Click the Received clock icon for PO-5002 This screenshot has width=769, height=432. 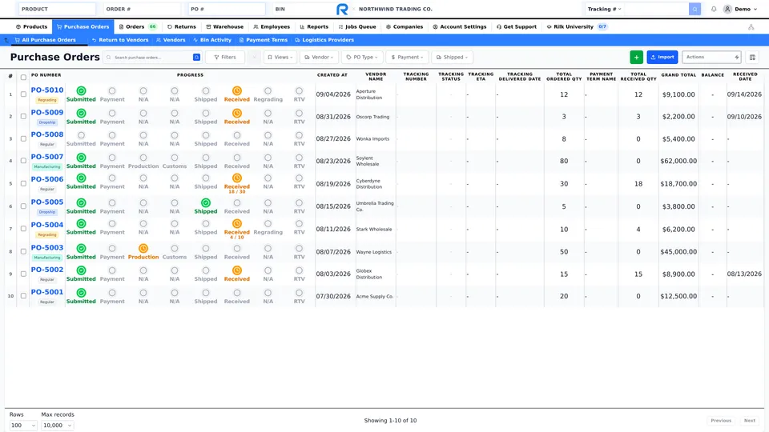click(237, 270)
